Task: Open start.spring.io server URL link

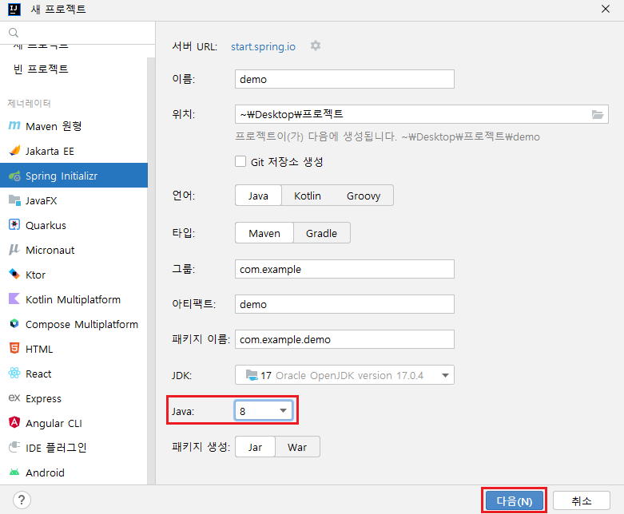Action: (263, 46)
